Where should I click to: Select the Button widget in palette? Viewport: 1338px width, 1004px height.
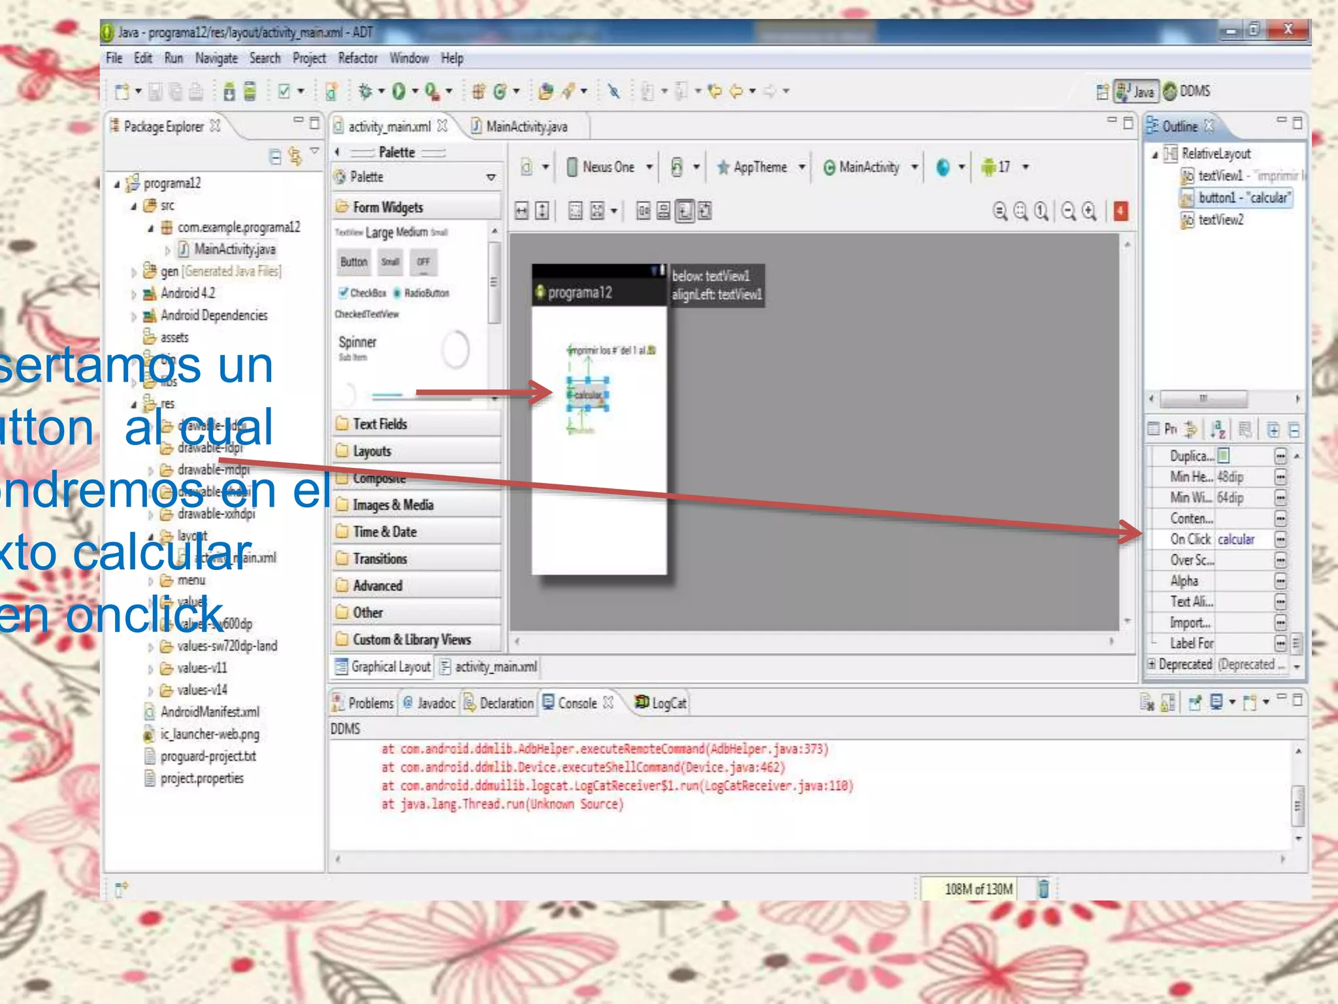pyautogui.click(x=353, y=262)
